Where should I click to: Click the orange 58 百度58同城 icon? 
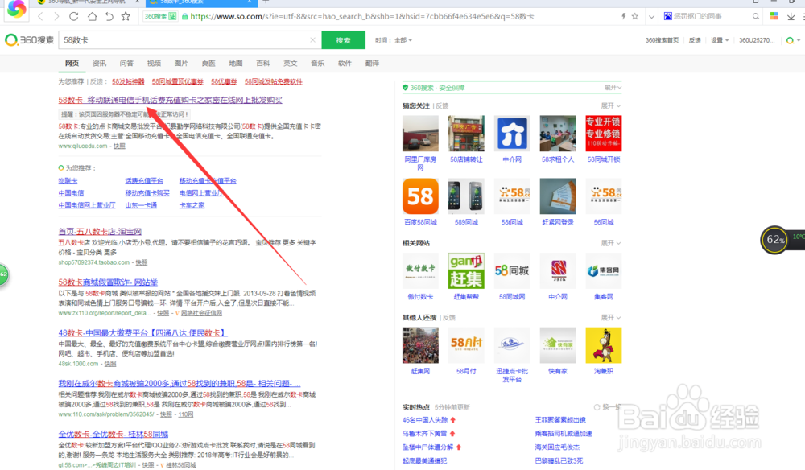point(420,196)
